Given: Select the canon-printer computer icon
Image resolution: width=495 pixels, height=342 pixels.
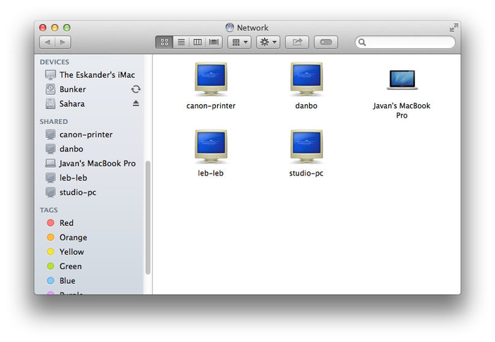Looking at the screenshot, I should (x=211, y=79).
